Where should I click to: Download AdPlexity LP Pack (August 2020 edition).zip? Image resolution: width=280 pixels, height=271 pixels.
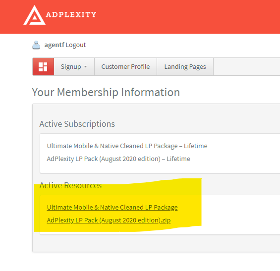[109, 220]
